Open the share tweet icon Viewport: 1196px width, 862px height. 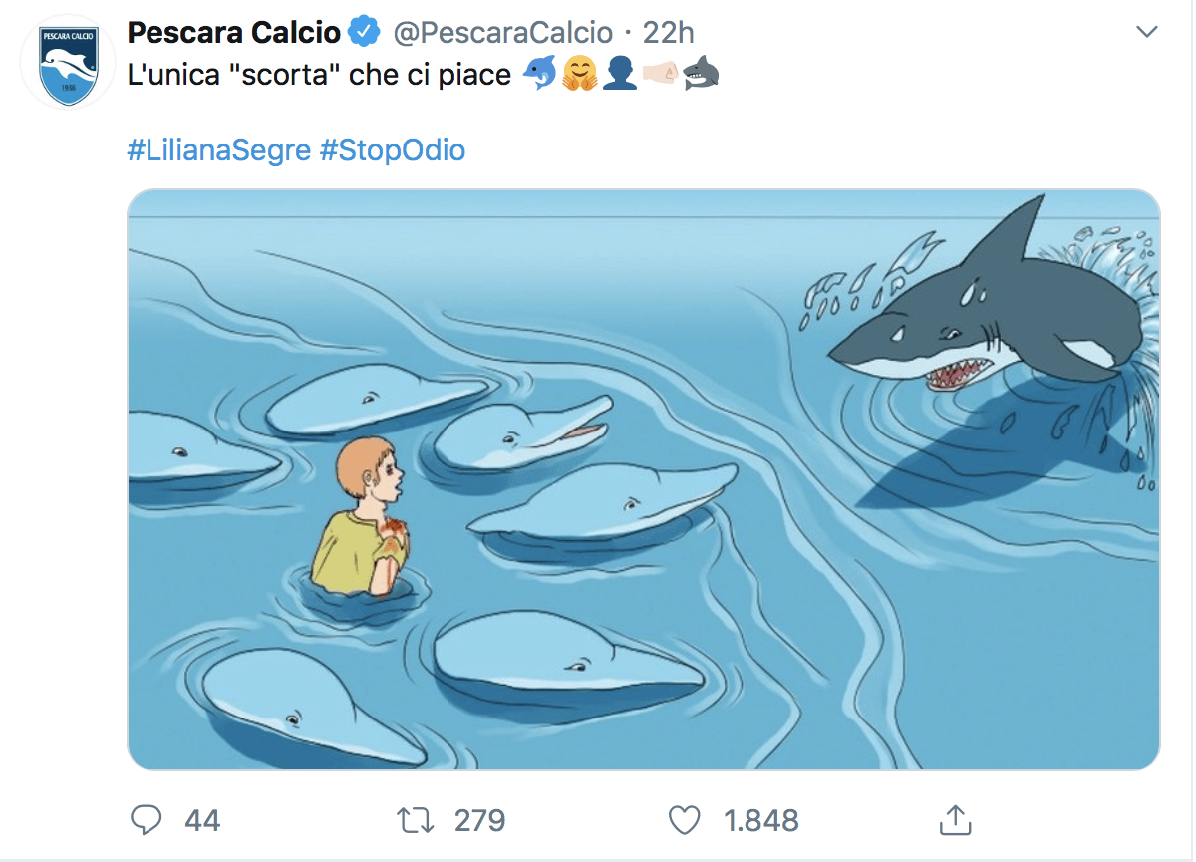coord(955,820)
